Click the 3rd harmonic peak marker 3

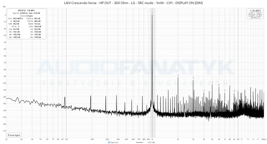pos(193,78)
